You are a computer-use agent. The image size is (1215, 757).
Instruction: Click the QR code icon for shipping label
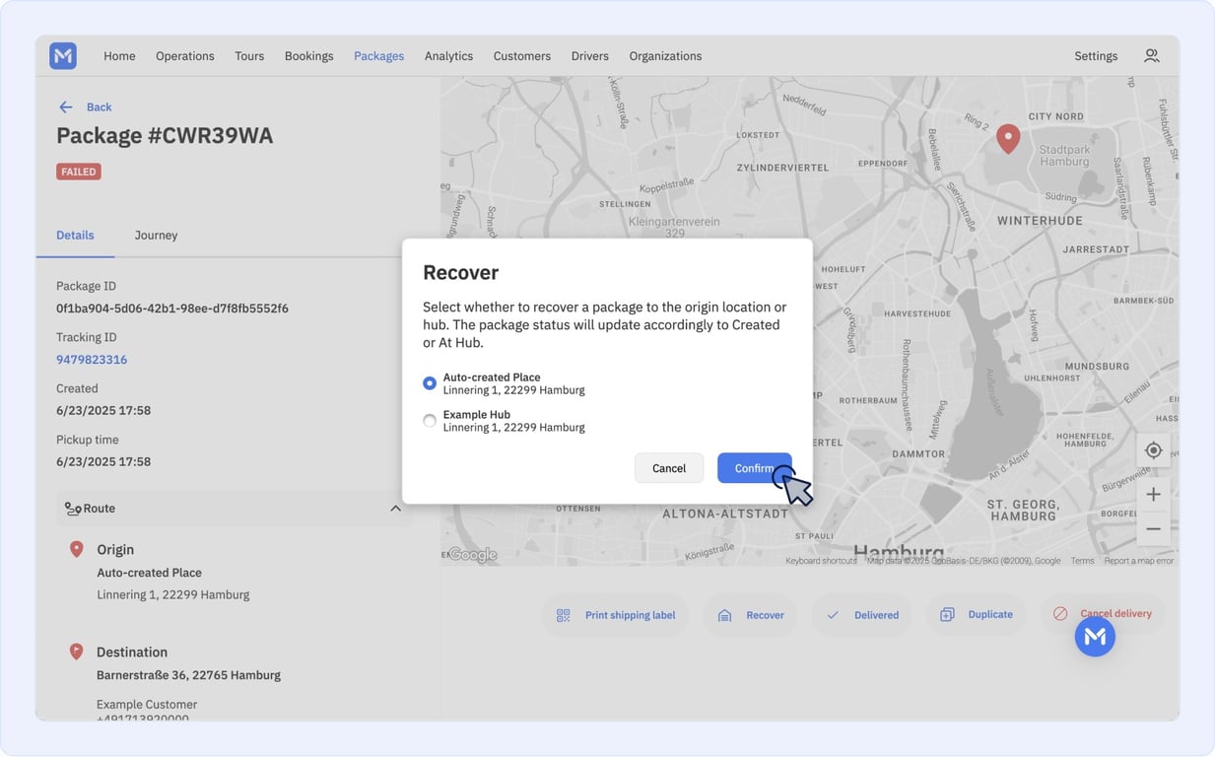tap(564, 615)
